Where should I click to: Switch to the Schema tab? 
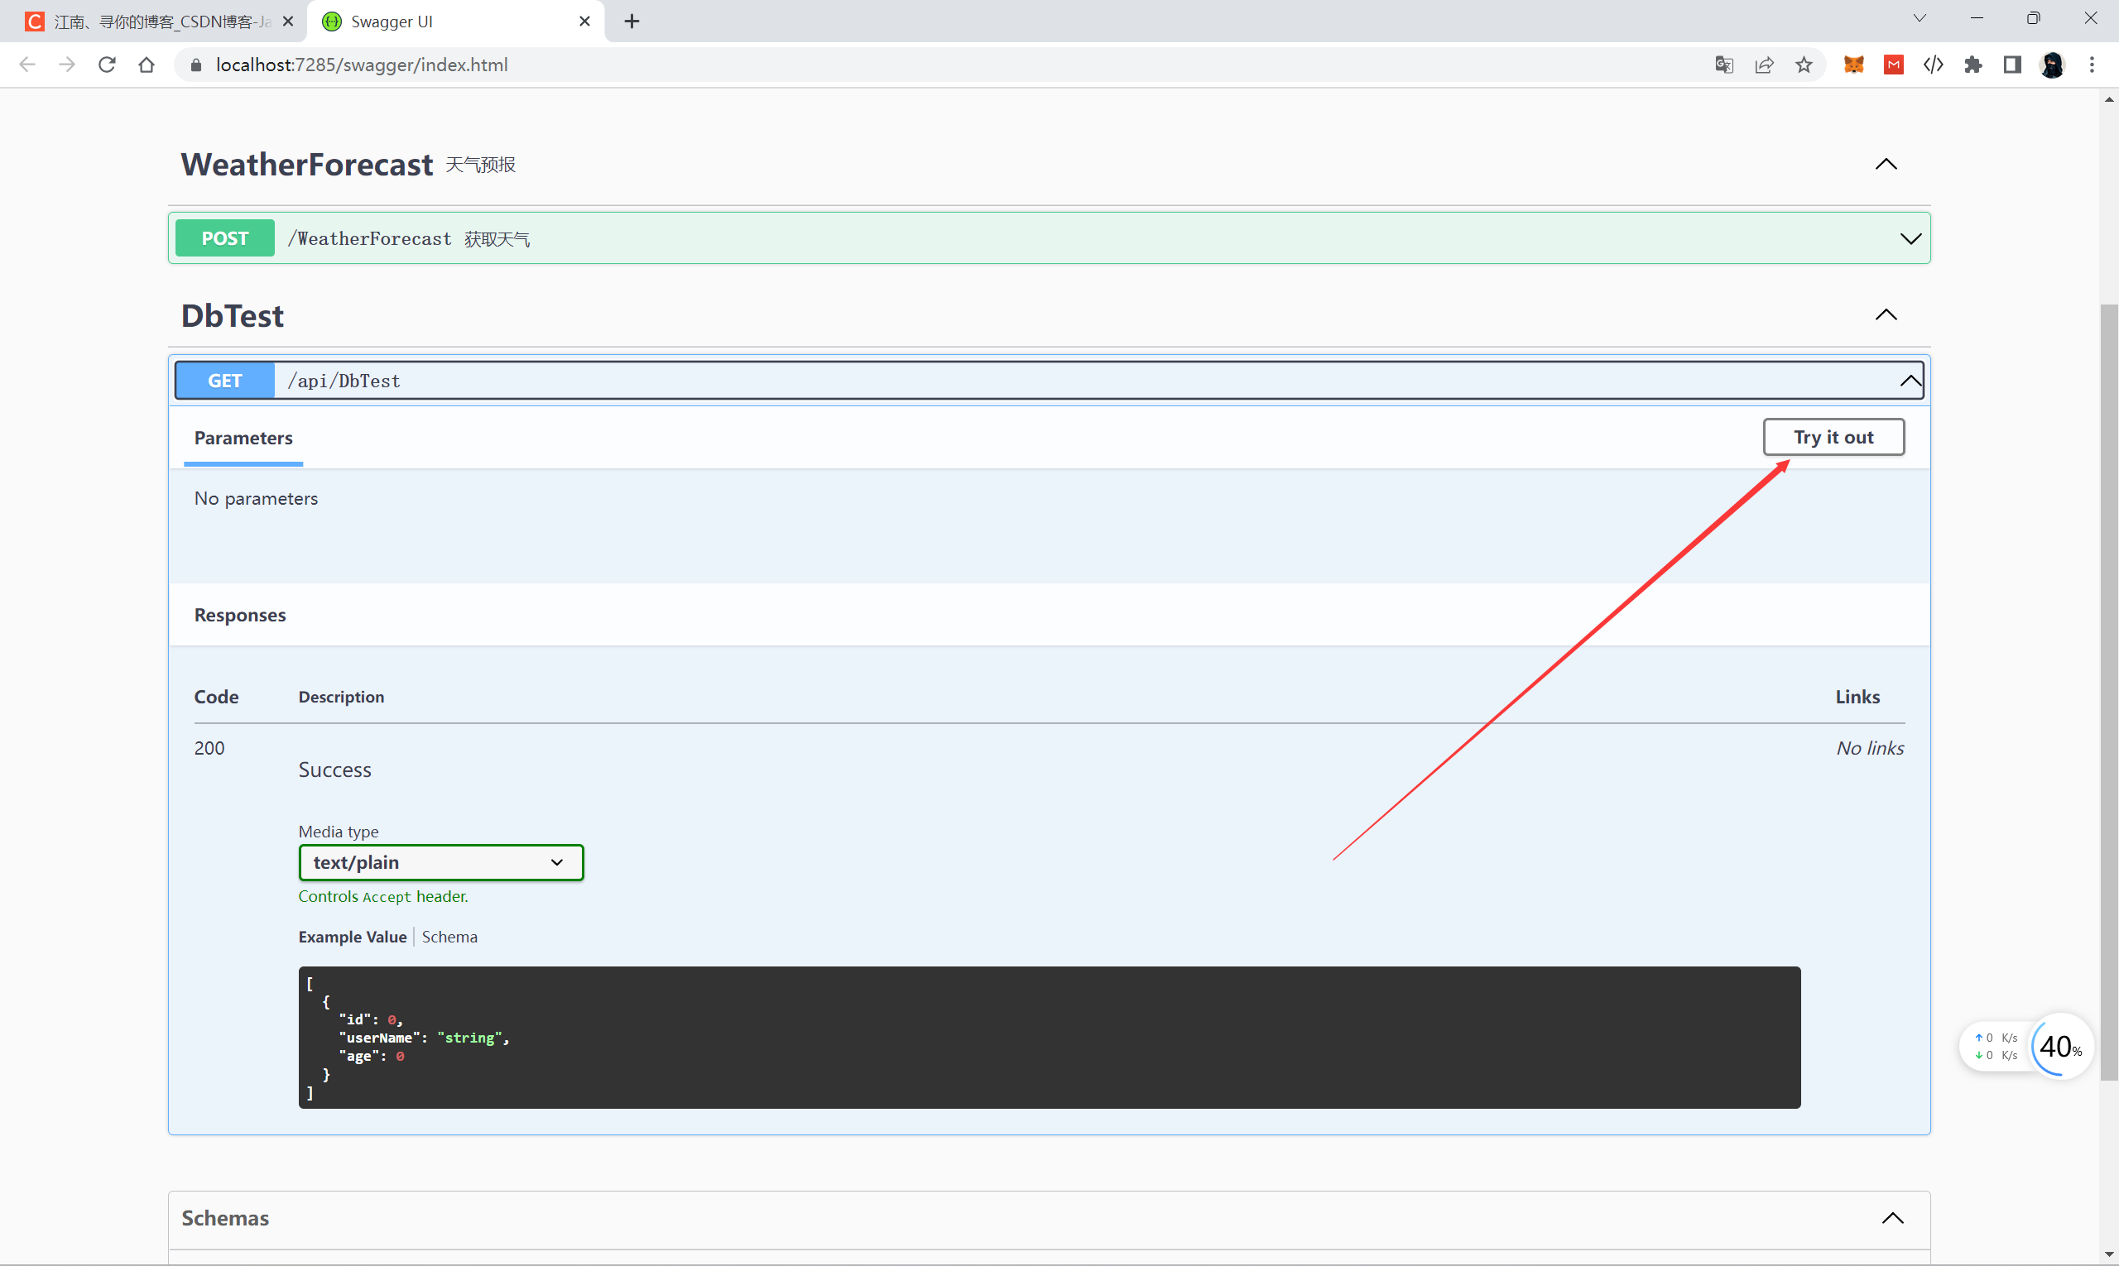tap(449, 937)
